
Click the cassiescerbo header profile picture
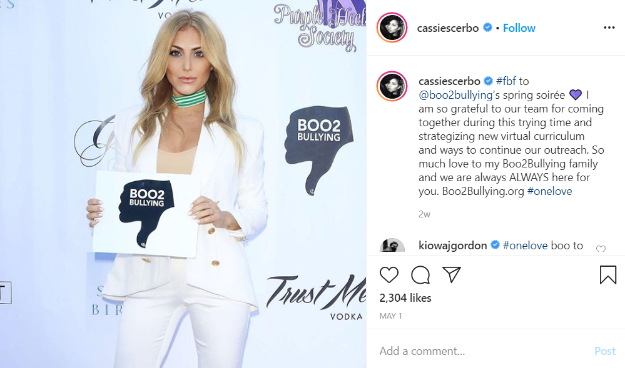coord(392,27)
